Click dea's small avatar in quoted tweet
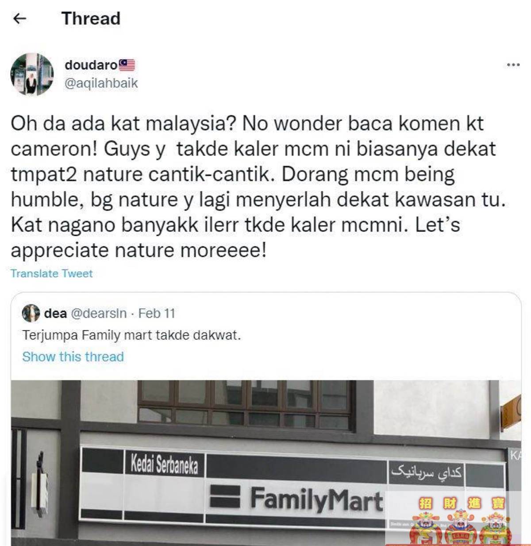Viewport: 531px width, 546px height. (x=31, y=314)
